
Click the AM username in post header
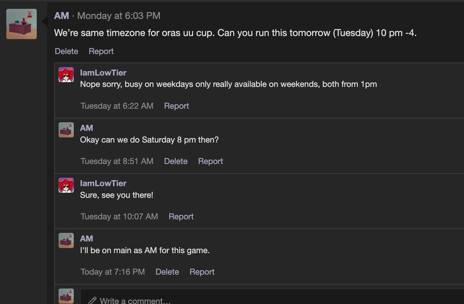point(61,16)
